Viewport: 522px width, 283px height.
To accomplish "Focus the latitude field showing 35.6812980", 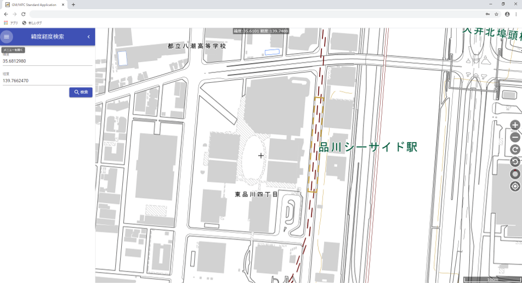I will click(47, 61).
